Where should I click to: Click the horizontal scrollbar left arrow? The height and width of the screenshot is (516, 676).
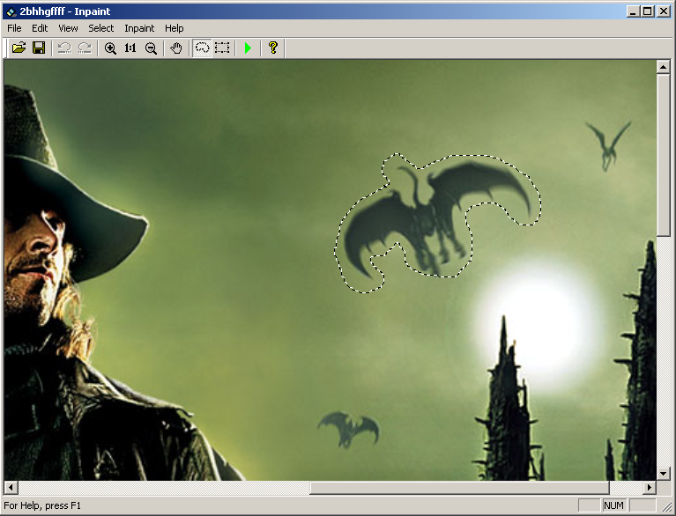[x=11, y=488]
